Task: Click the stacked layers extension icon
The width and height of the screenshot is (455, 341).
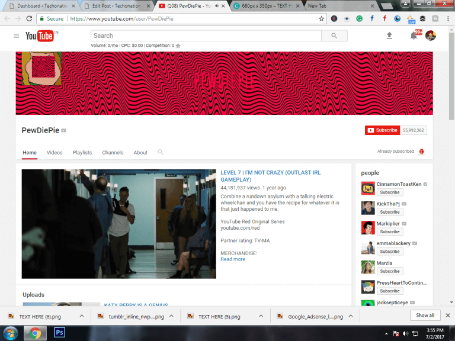Action: pyautogui.click(x=422, y=18)
